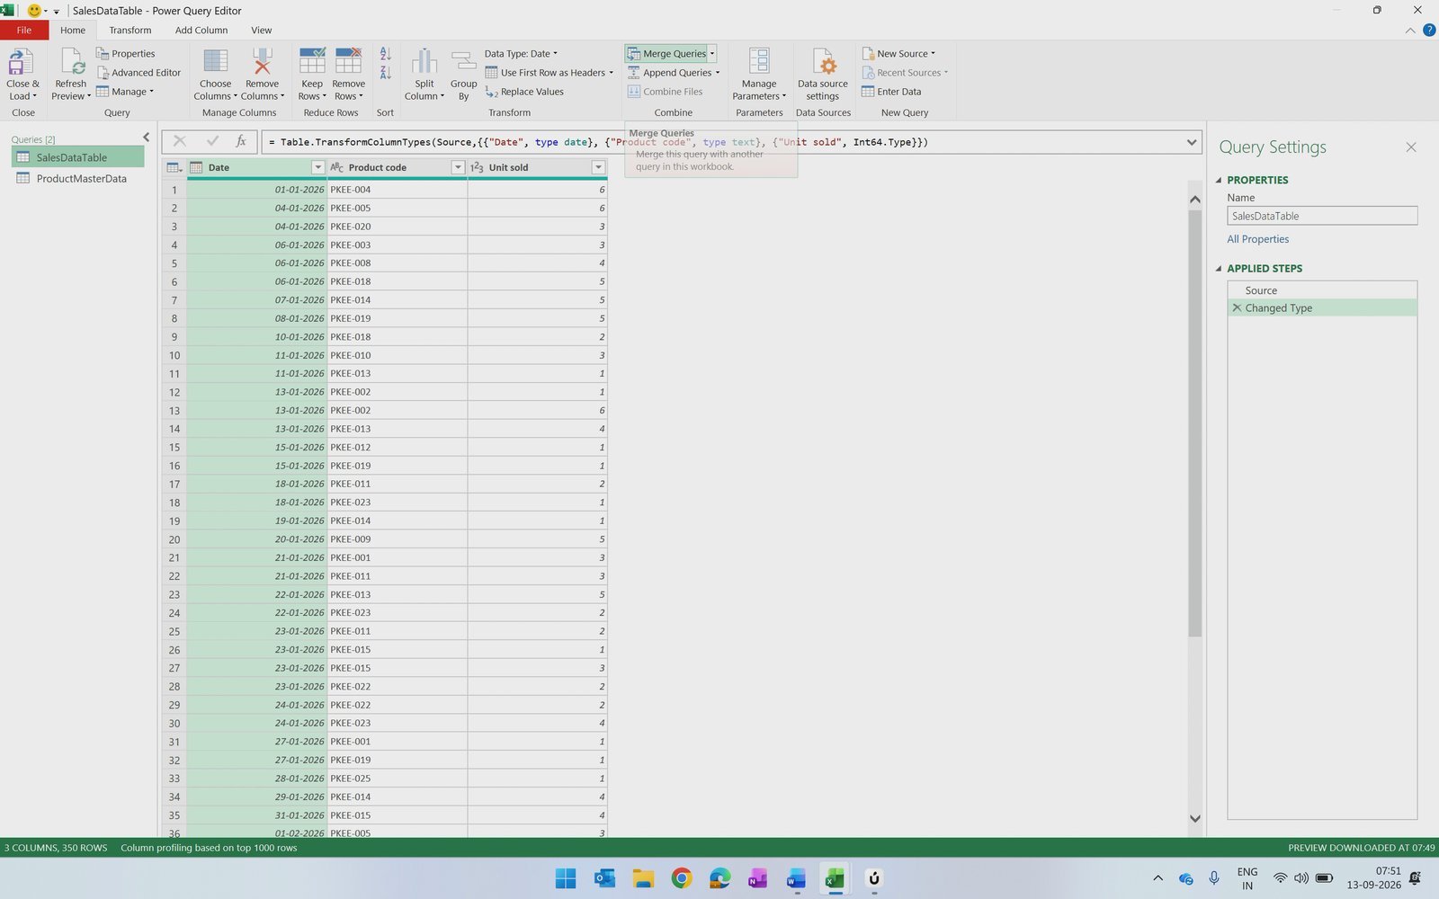This screenshot has height=899, width=1439.
Task: Click the Manage Parameters icon
Action: (x=759, y=61)
